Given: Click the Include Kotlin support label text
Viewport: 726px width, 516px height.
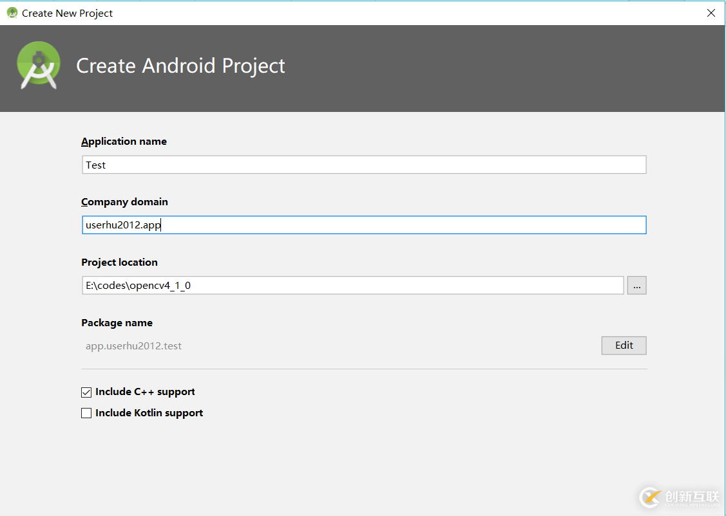Looking at the screenshot, I should 149,412.
